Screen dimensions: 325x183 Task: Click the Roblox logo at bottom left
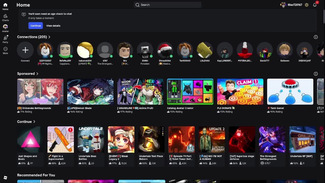click(5, 178)
